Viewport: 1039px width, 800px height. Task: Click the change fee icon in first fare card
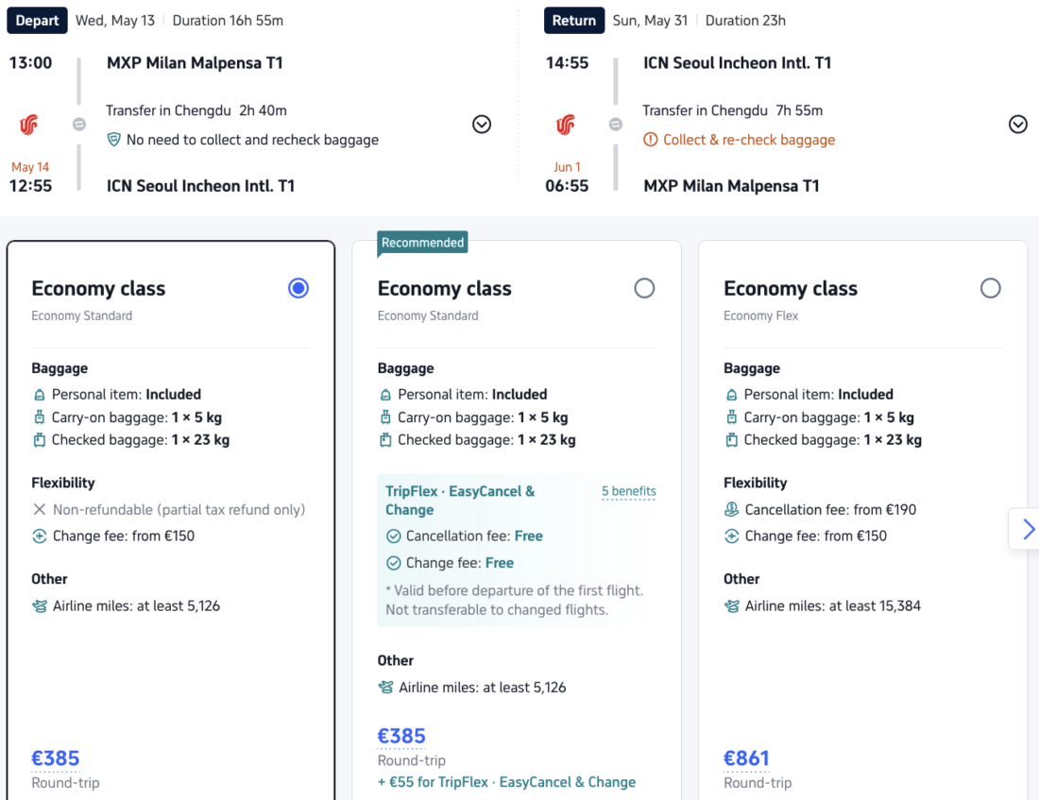[x=40, y=536]
